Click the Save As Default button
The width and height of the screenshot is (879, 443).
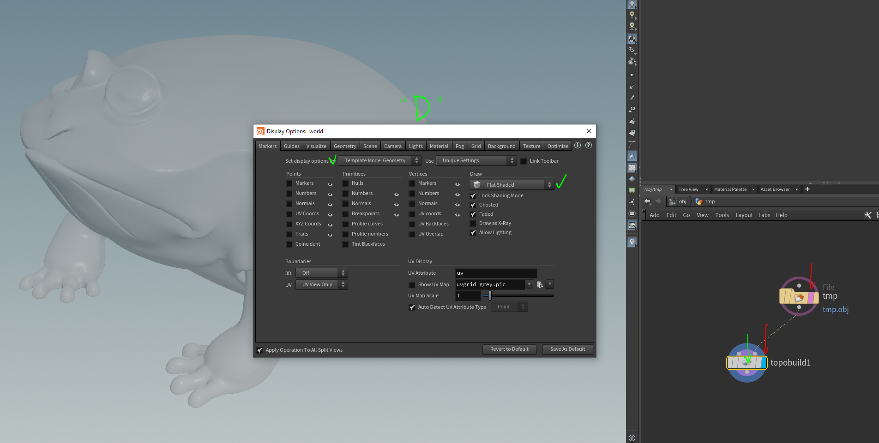[x=567, y=349]
